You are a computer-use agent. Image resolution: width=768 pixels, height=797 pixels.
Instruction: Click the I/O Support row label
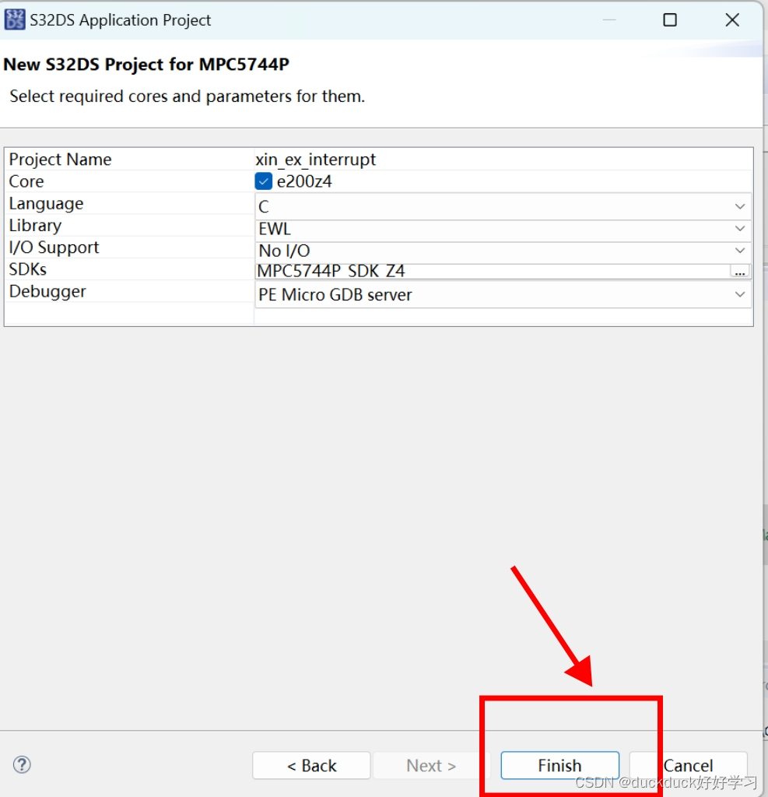point(54,248)
